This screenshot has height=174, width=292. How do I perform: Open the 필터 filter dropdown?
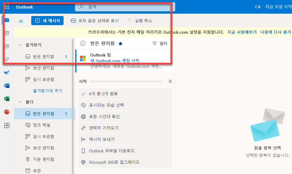click(160, 44)
